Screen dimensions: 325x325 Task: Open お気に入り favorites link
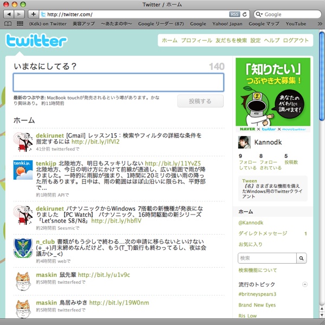(x=250, y=244)
